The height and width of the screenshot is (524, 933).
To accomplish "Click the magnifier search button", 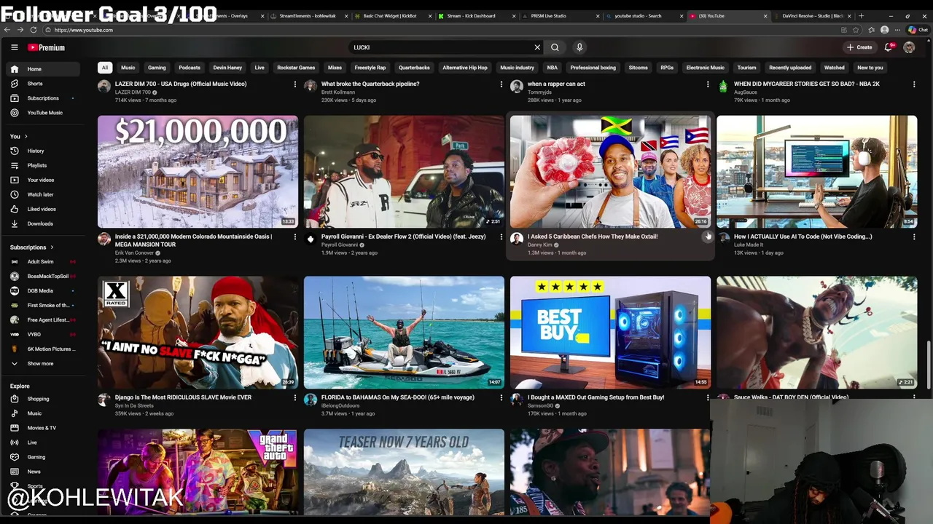I will pos(555,47).
